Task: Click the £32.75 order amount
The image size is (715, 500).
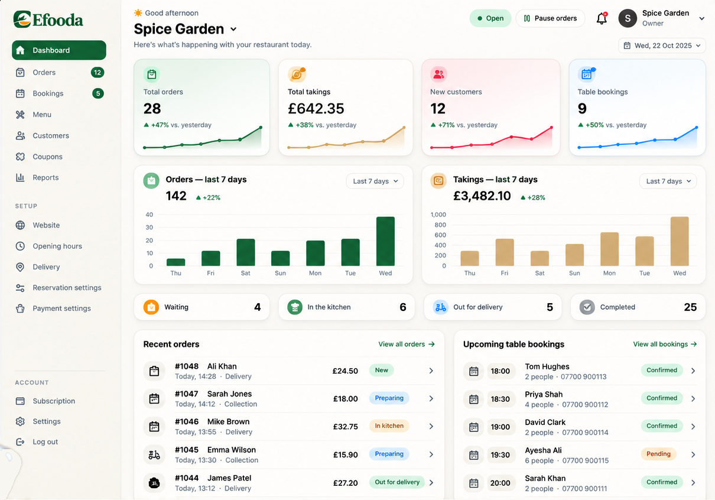Action: point(345,427)
